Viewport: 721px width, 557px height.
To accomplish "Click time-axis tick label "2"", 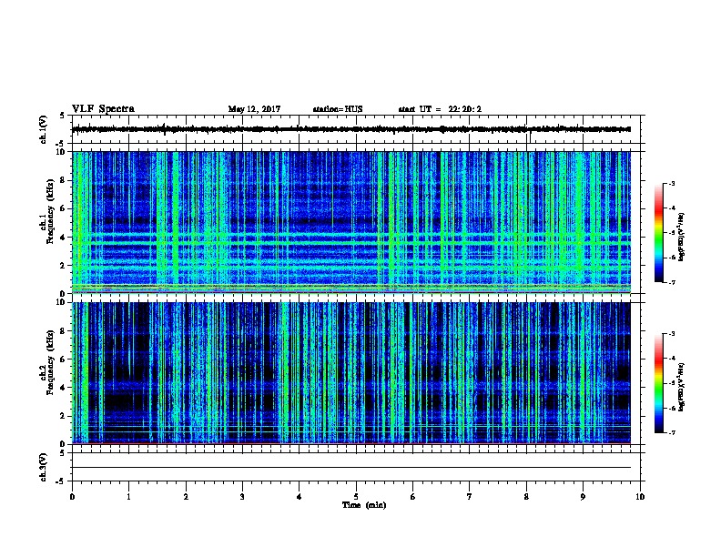I will [186, 496].
